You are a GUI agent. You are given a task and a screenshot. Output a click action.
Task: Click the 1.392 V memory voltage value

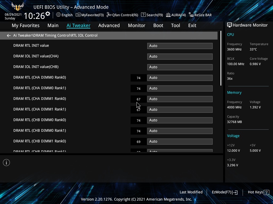click(x=255, y=107)
